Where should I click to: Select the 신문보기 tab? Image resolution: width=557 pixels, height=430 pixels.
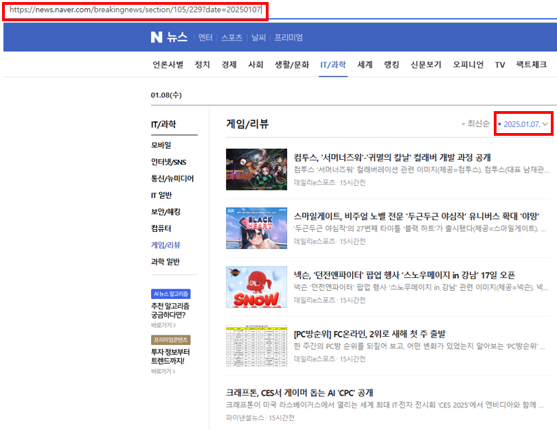(426, 64)
